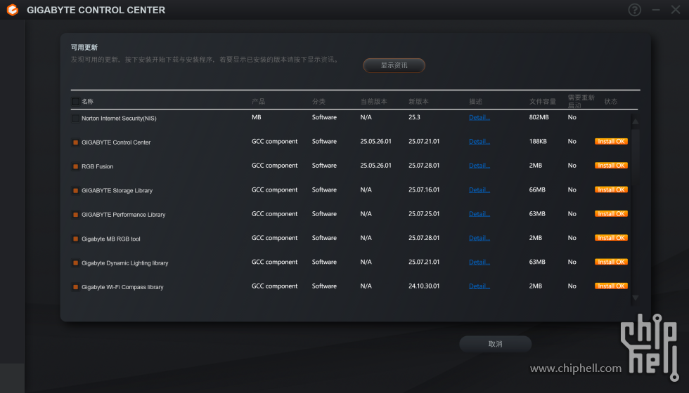Click new version 24.10.30.01 cell
The image size is (689, 393).
pyautogui.click(x=424, y=286)
